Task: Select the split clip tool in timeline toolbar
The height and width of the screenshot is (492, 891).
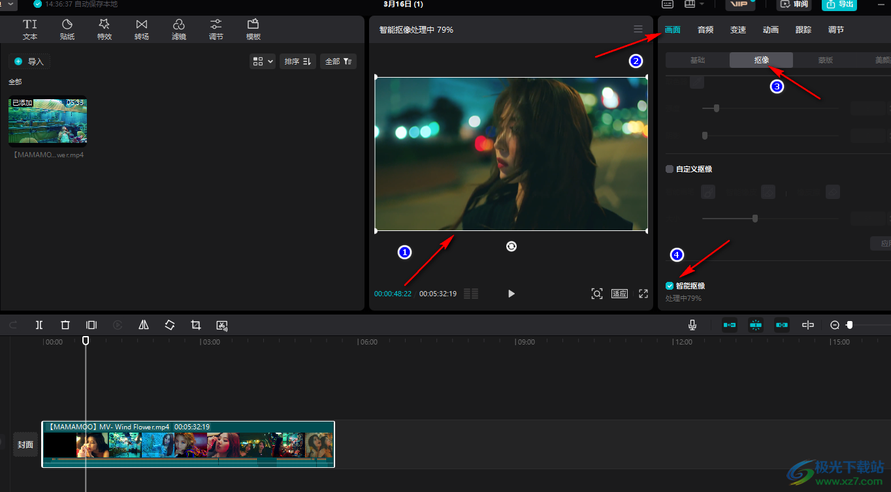Action: [39, 325]
